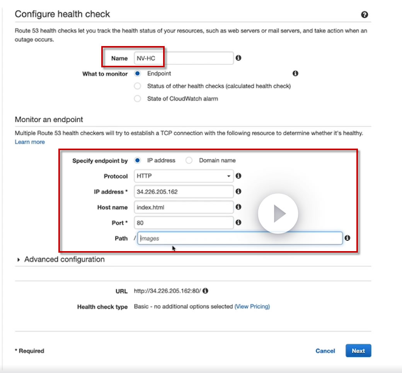Screen dimensions: 402x373
Task: Open the View Pricing link
Action: pos(252,306)
